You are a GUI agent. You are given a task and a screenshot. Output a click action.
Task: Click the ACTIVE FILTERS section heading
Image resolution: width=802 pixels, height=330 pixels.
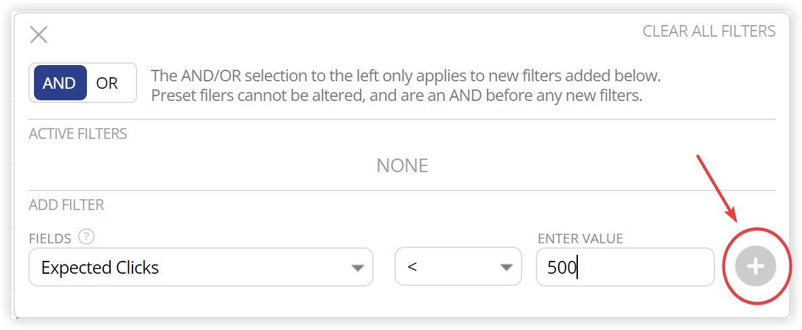pos(77,134)
